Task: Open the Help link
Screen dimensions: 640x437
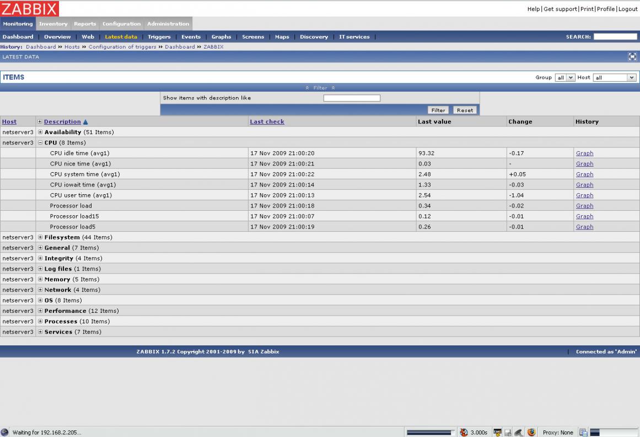Action: [534, 9]
